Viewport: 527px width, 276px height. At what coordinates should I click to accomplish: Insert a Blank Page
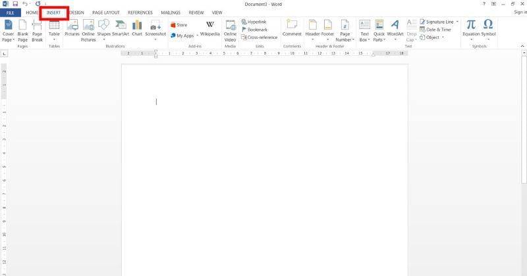[23, 30]
